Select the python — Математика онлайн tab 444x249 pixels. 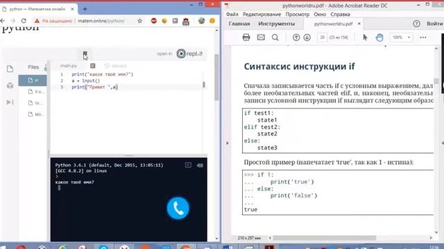point(37,9)
